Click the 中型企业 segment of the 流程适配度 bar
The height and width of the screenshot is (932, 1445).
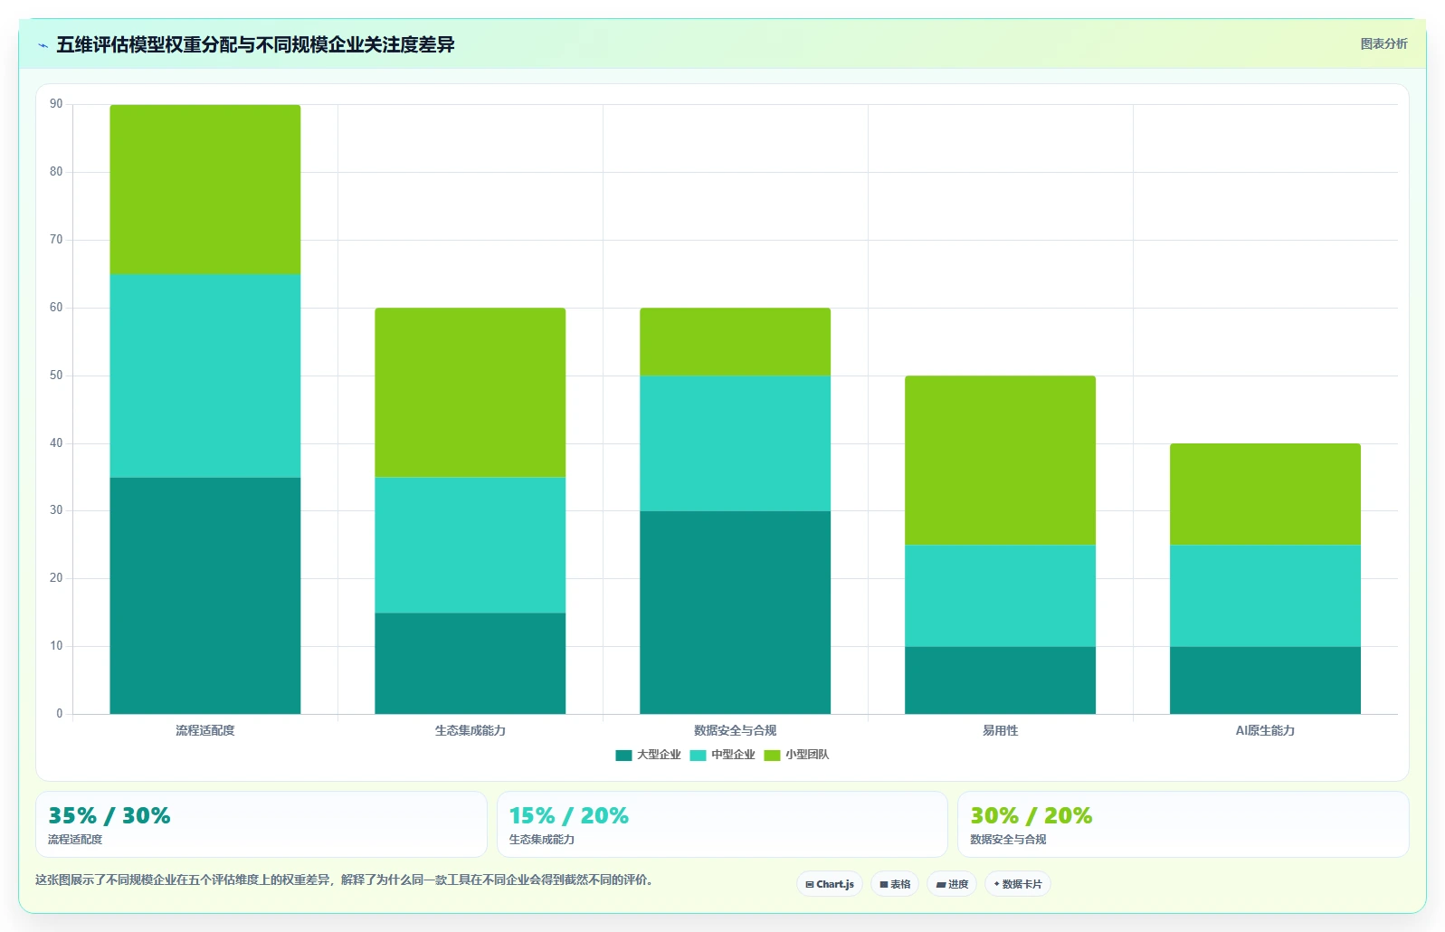tap(205, 376)
